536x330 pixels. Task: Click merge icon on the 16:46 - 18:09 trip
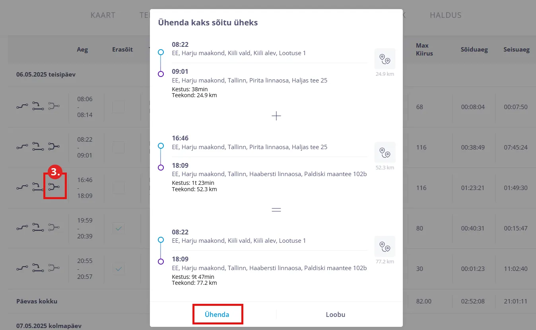54,187
